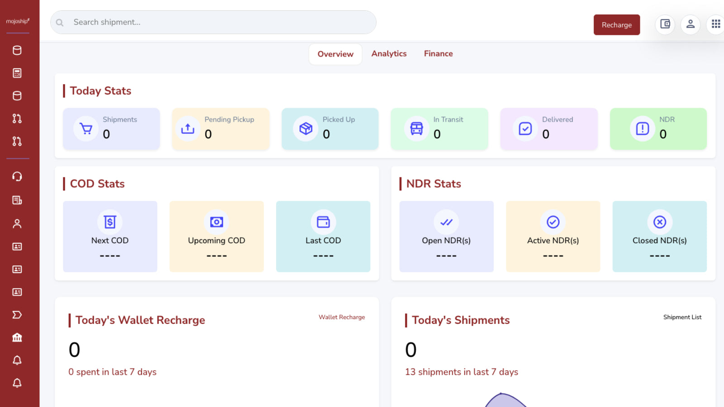Switch to the Analytics tab
The width and height of the screenshot is (724, 407).
point(389,54)
